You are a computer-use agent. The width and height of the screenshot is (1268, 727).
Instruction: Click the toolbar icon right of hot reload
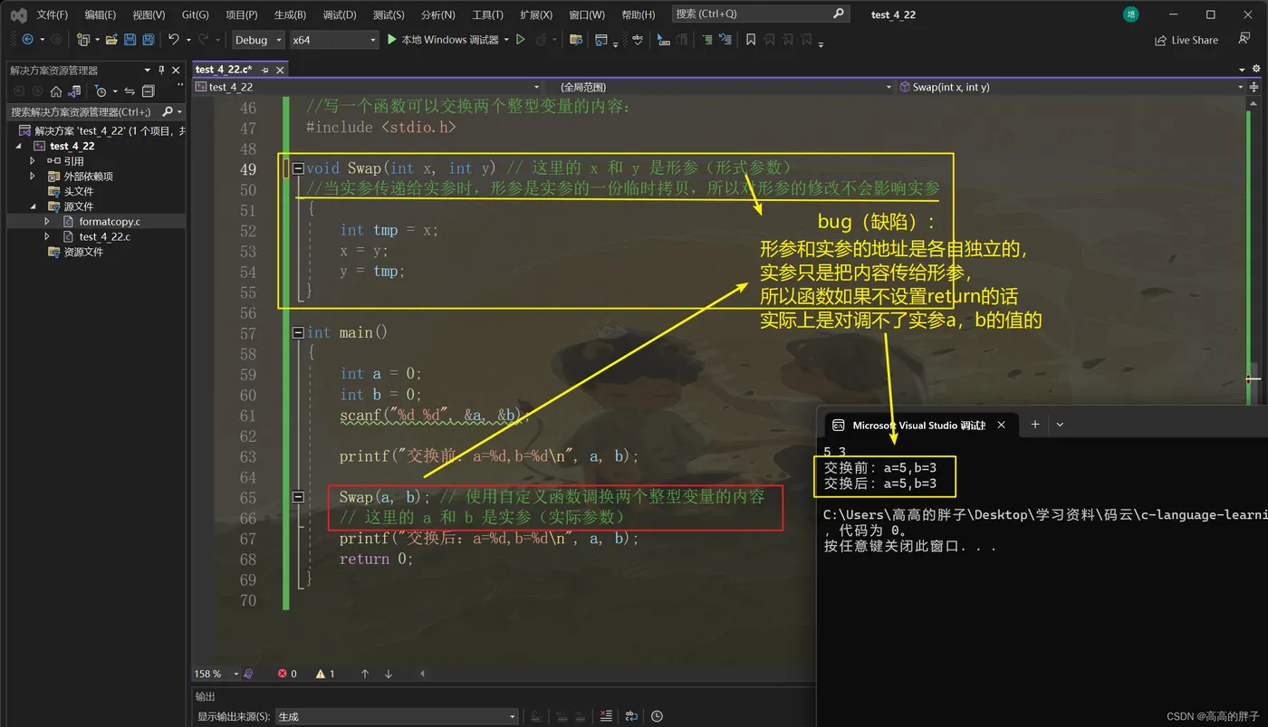pyautogui.click(x=575, y=40)
